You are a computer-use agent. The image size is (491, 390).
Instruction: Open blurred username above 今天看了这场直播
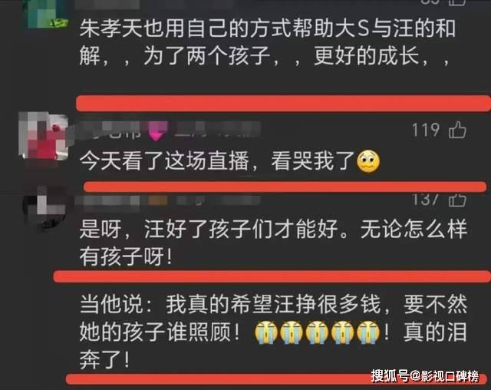coord(167,131)
